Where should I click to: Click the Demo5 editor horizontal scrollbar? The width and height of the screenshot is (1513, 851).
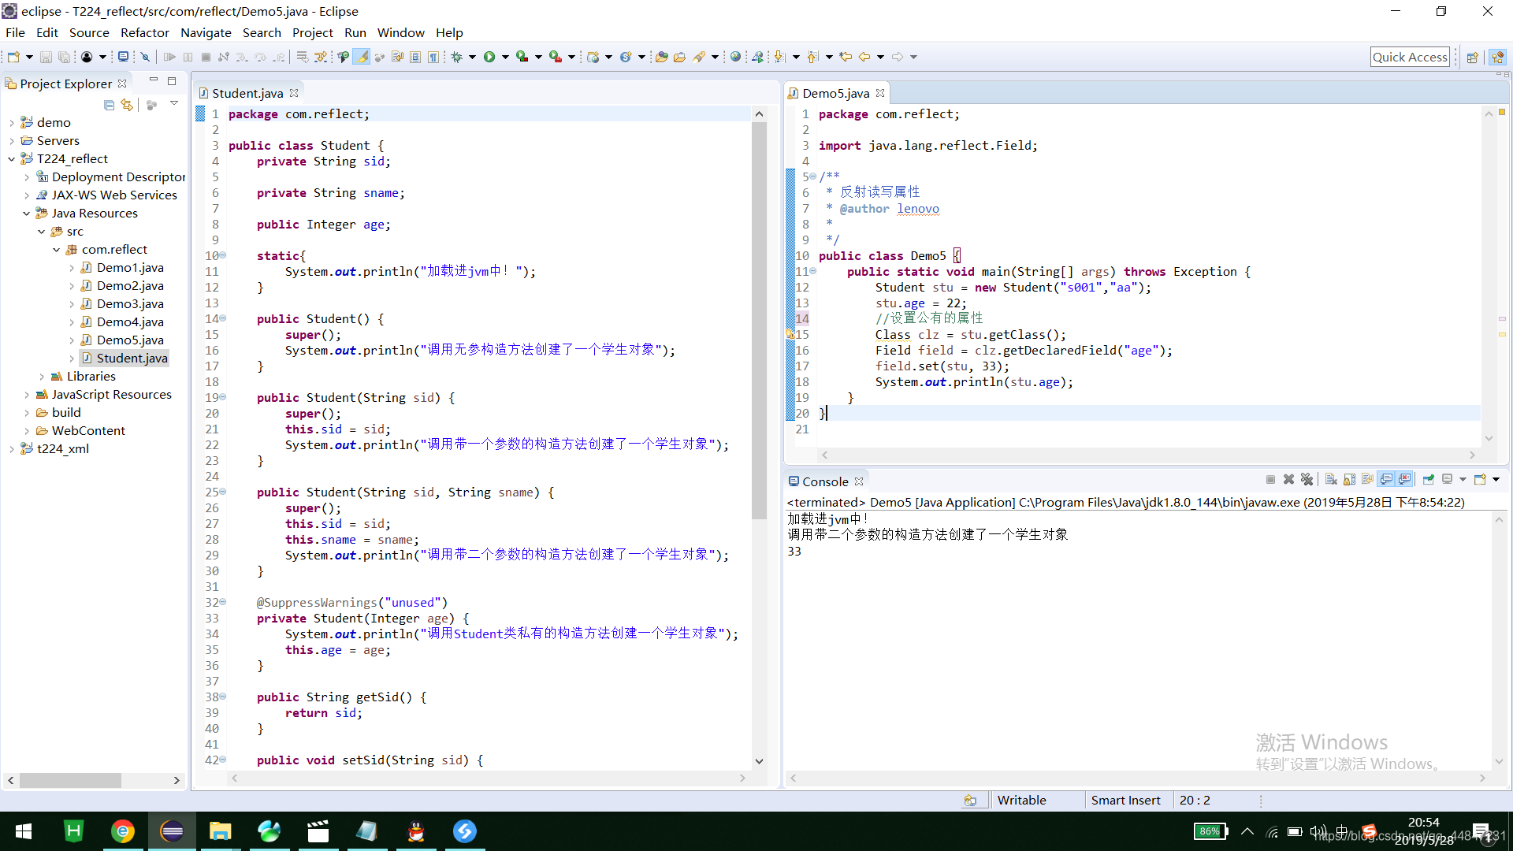click(1147, 455)
